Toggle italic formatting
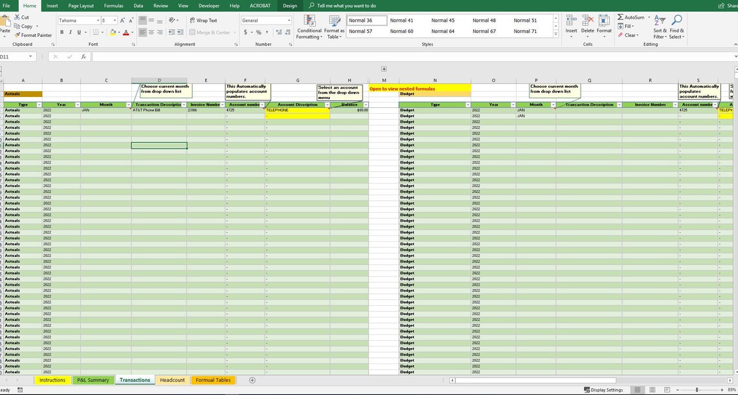The height and width of the screenshot is (395, 738). (71, 32)
